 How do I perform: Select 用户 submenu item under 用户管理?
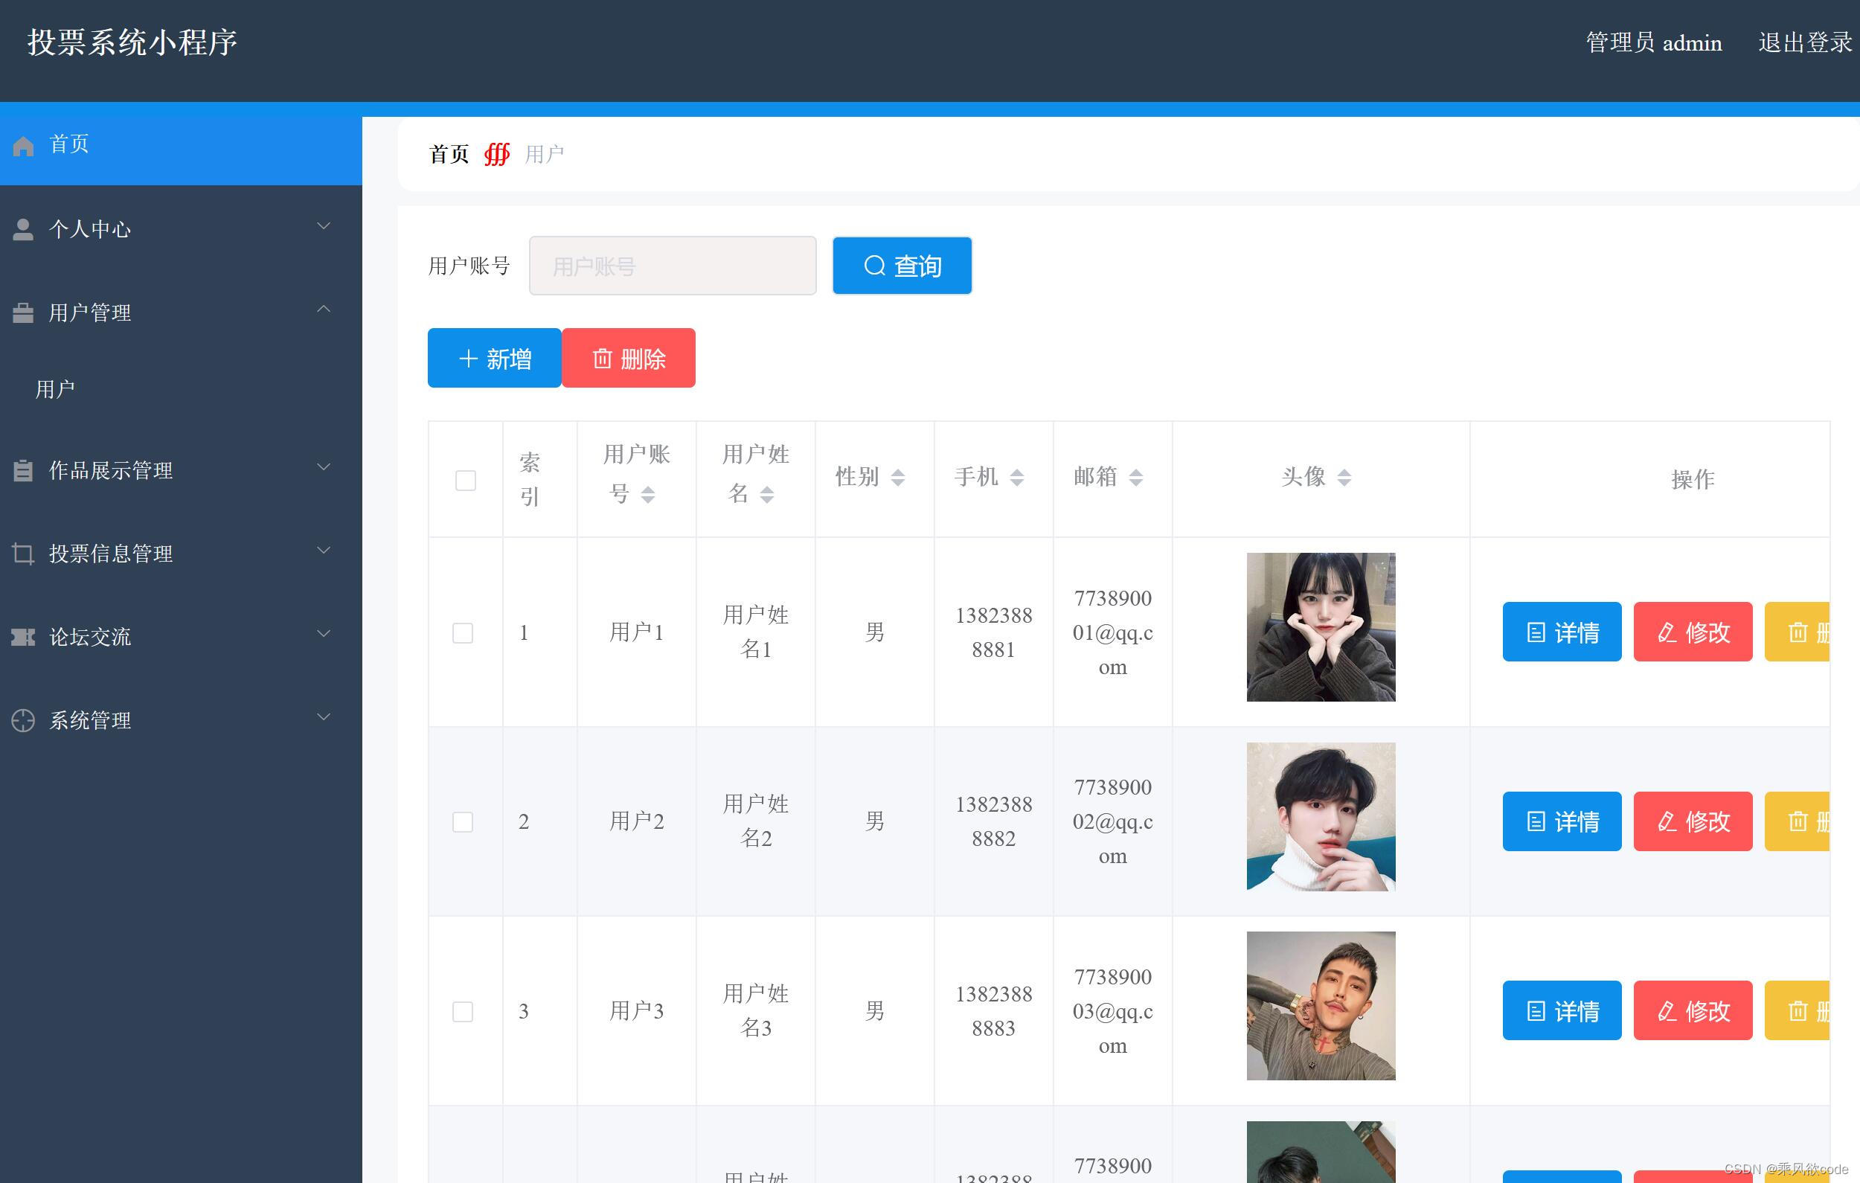[x=54, y=388]
